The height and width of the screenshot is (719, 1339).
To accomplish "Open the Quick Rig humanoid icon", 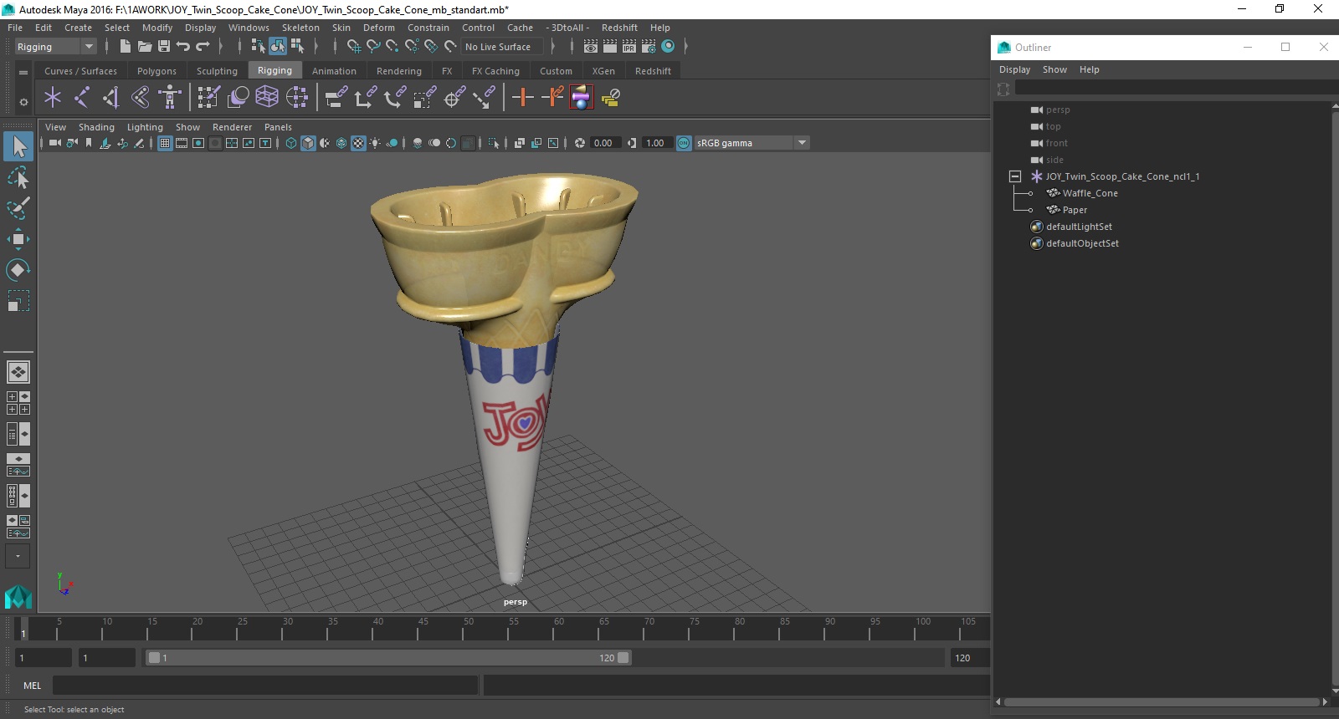I will click(x=170, y=98).
